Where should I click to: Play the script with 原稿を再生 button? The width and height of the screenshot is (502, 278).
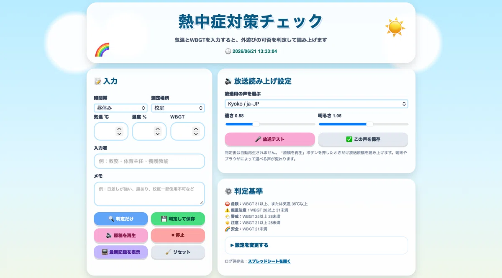[121, 235]
